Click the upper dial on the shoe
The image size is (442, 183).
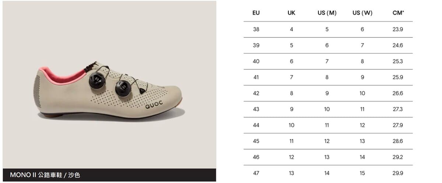97,80
